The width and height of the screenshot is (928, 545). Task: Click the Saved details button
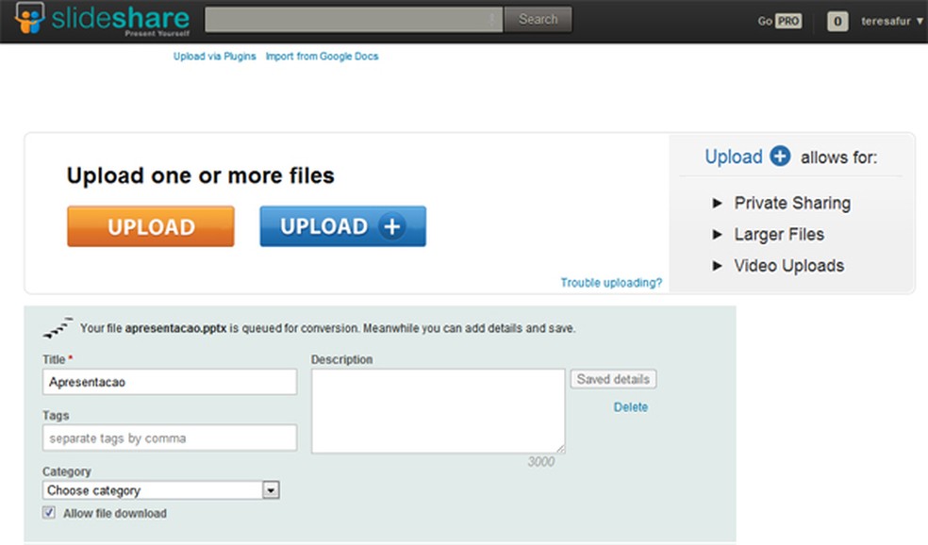tap(613, 379)
